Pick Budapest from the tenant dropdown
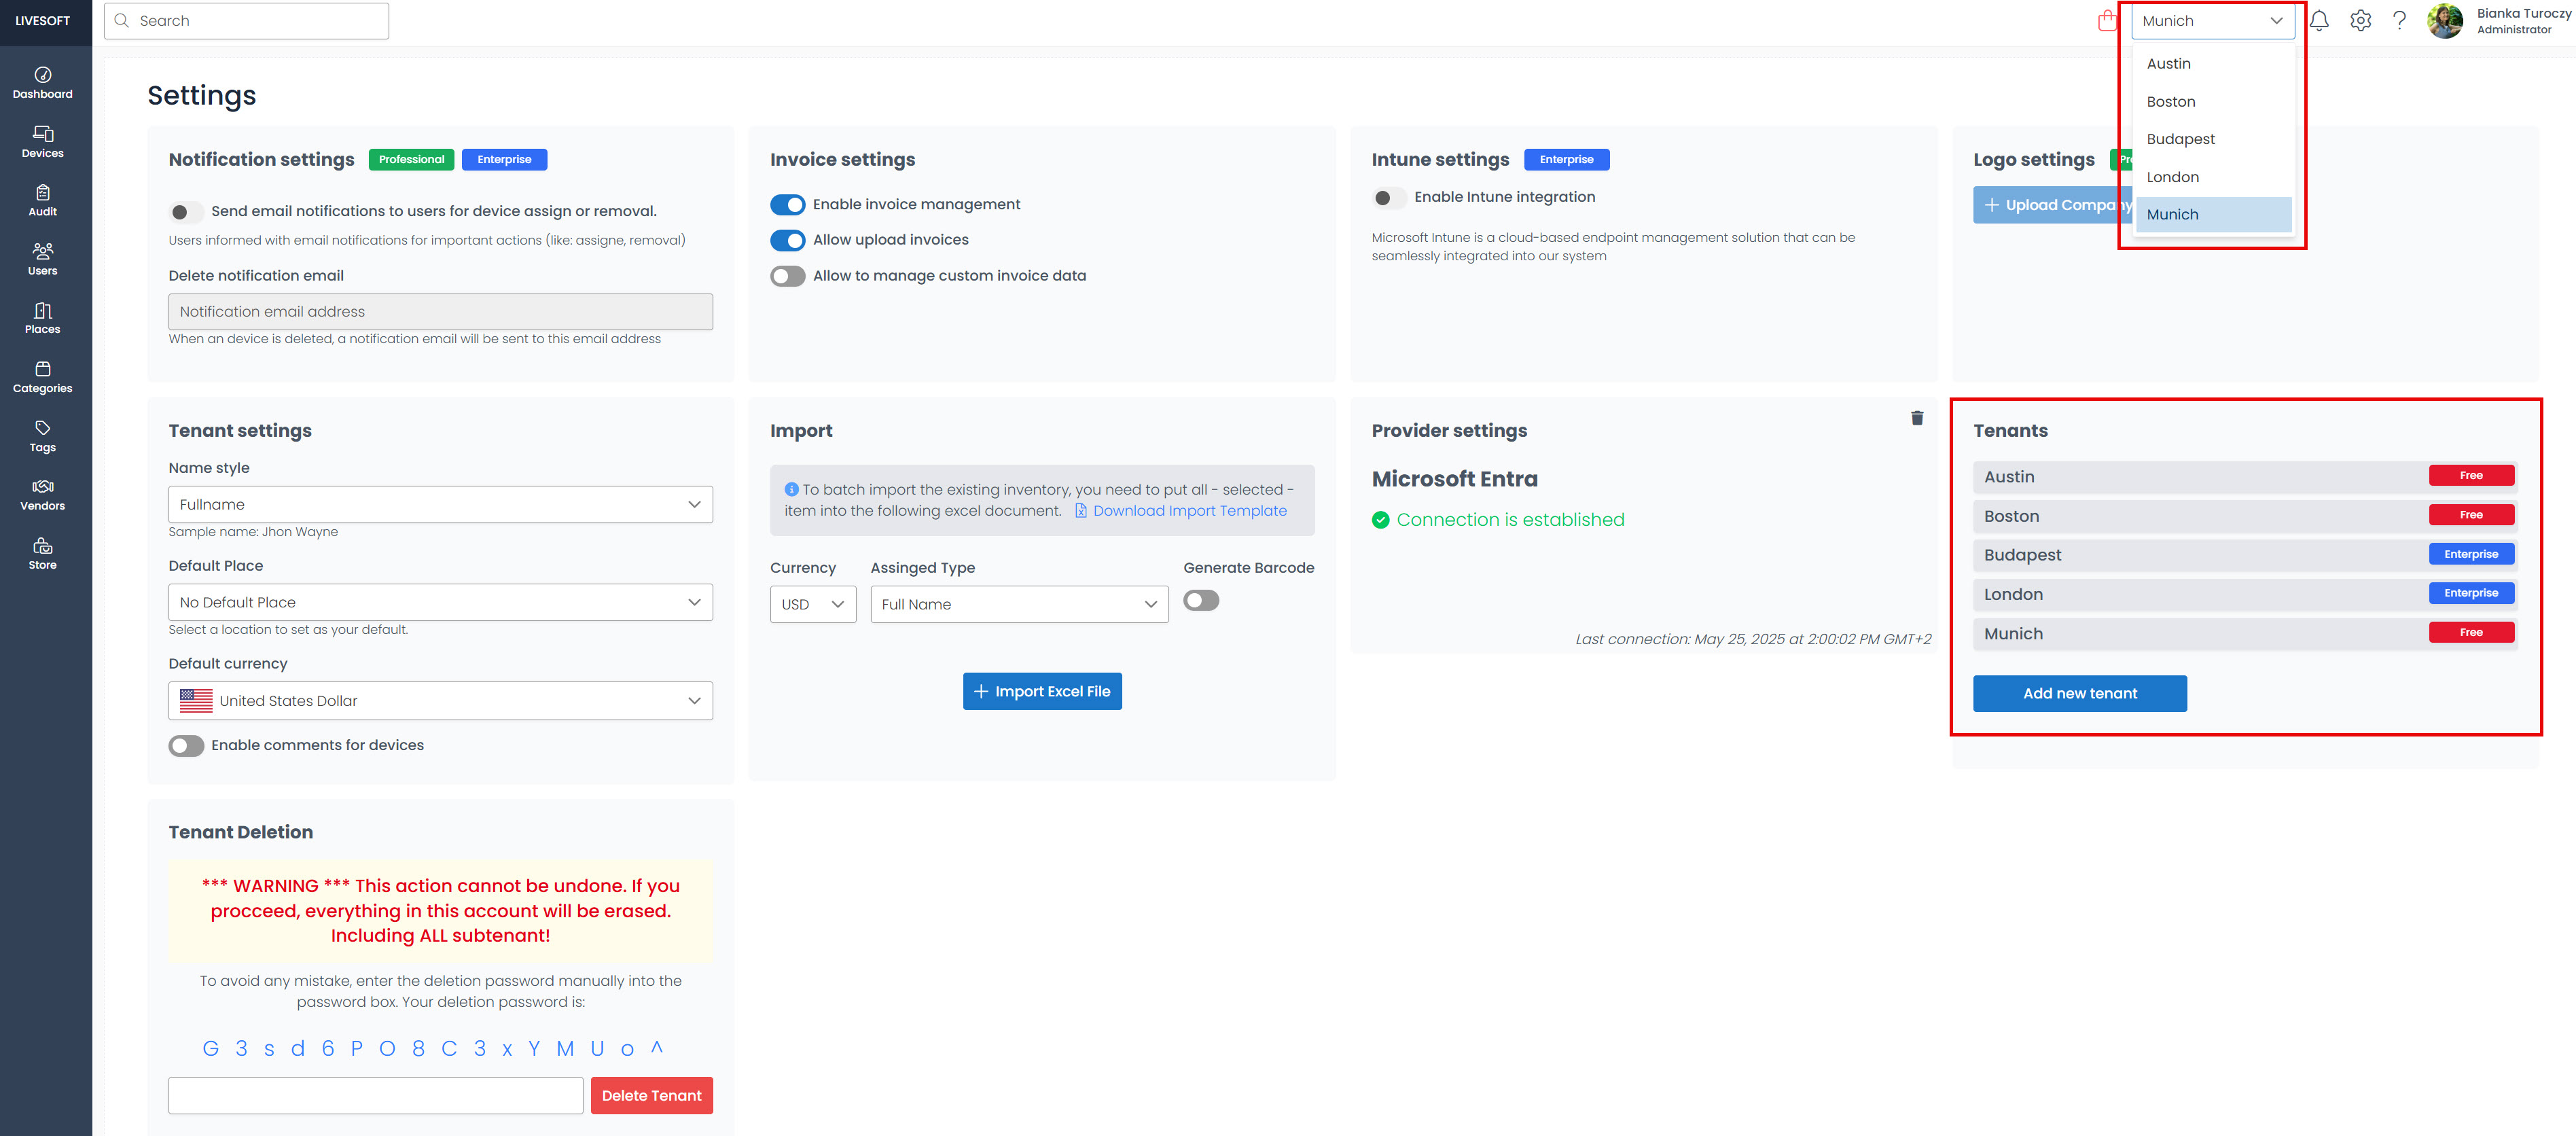Image resolution: width=2576 pixels, height=1136 pixels. (2212, 139)
